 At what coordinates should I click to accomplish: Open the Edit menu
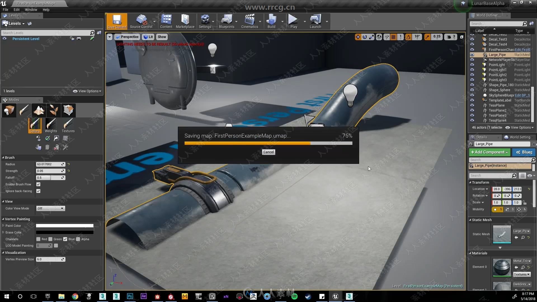16,10
